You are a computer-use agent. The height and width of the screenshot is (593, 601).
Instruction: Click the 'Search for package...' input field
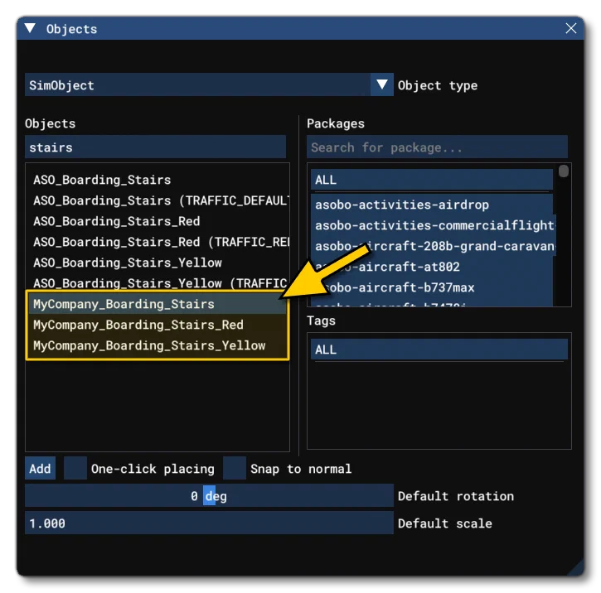point(437,147)
